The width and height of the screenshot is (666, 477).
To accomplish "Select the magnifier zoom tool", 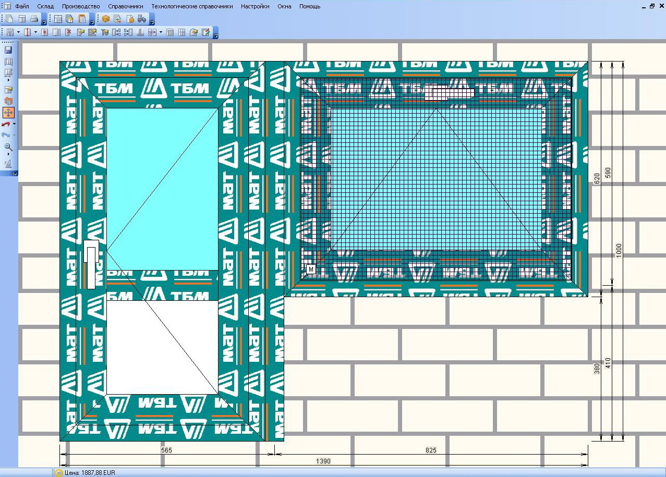I will tap(8, 147).
